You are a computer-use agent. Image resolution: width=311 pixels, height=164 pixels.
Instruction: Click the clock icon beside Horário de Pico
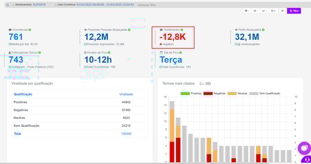(85, 52)
